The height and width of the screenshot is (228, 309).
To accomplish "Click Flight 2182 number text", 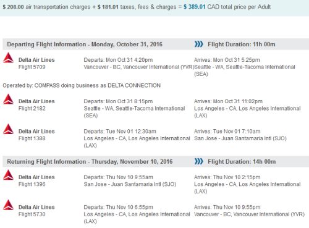I will pyautogui.click(x=32, y=108).
